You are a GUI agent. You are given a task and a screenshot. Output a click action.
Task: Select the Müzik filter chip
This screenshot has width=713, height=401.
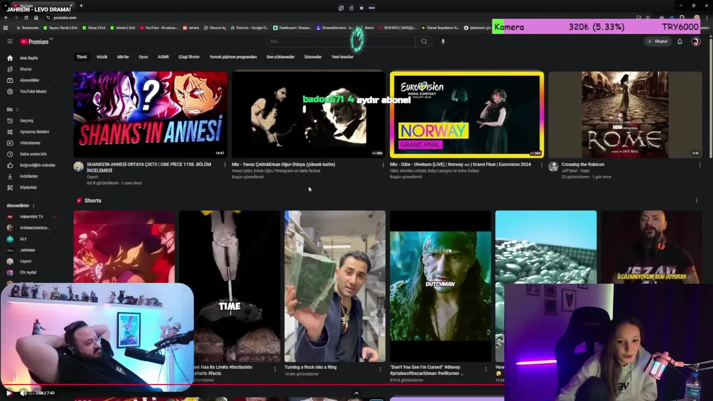pyautogui.click(x=102, y=57)
